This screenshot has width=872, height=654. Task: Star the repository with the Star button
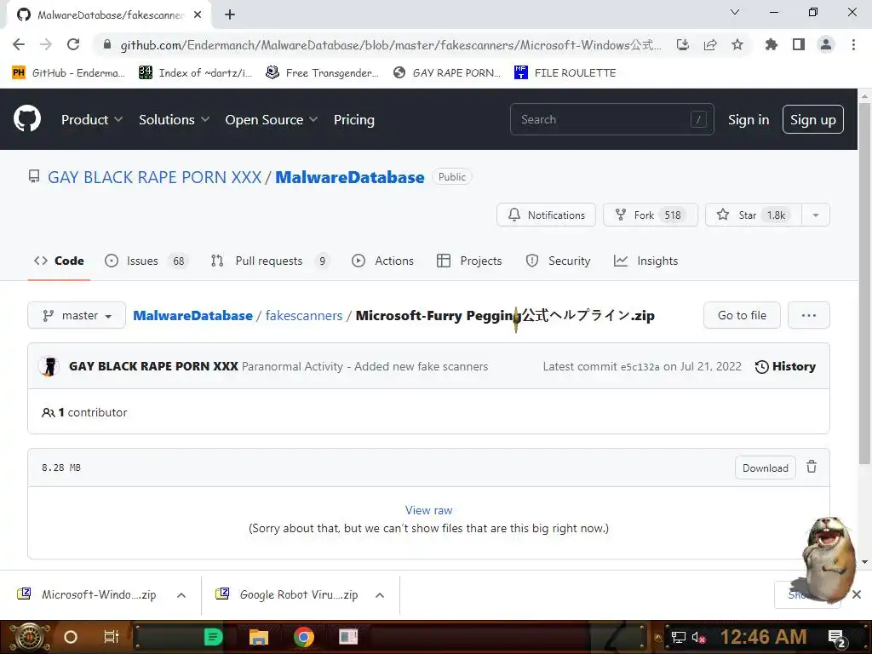(754, 215)
